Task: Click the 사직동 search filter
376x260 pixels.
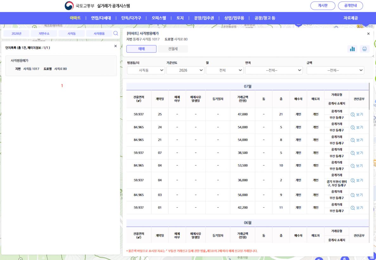Action: 72,34
